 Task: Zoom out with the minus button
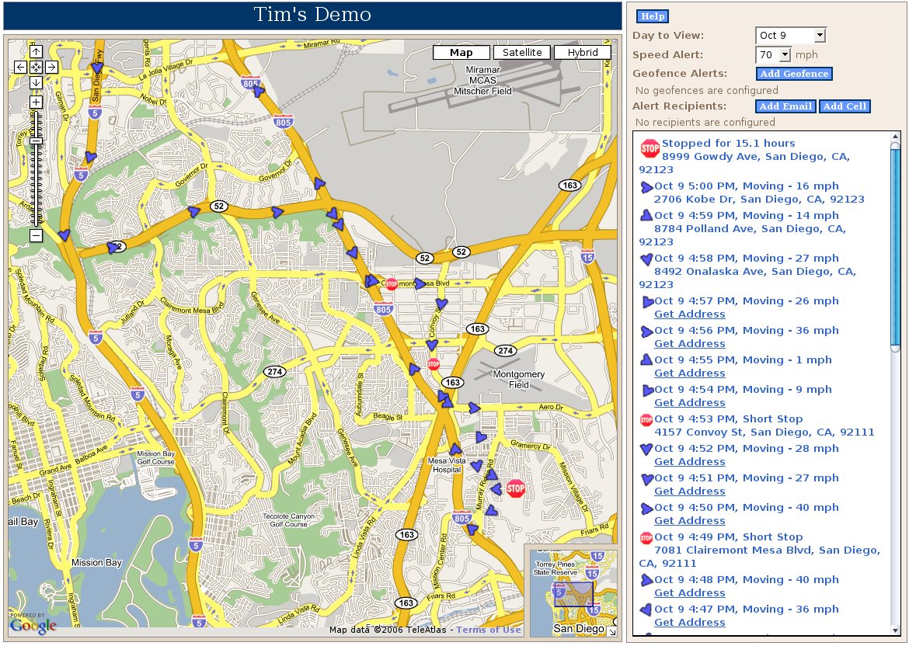36,235
